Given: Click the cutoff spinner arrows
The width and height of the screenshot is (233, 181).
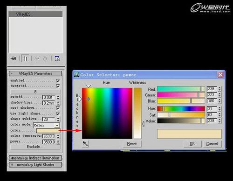Looking at the screenshot, I should pos(58,97).
